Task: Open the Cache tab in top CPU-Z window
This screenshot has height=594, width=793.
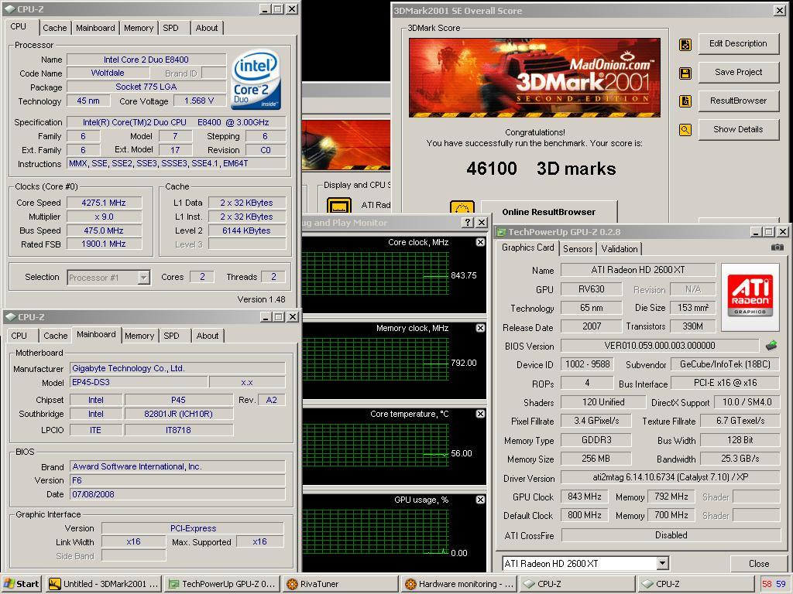Action: click(55, 29)
